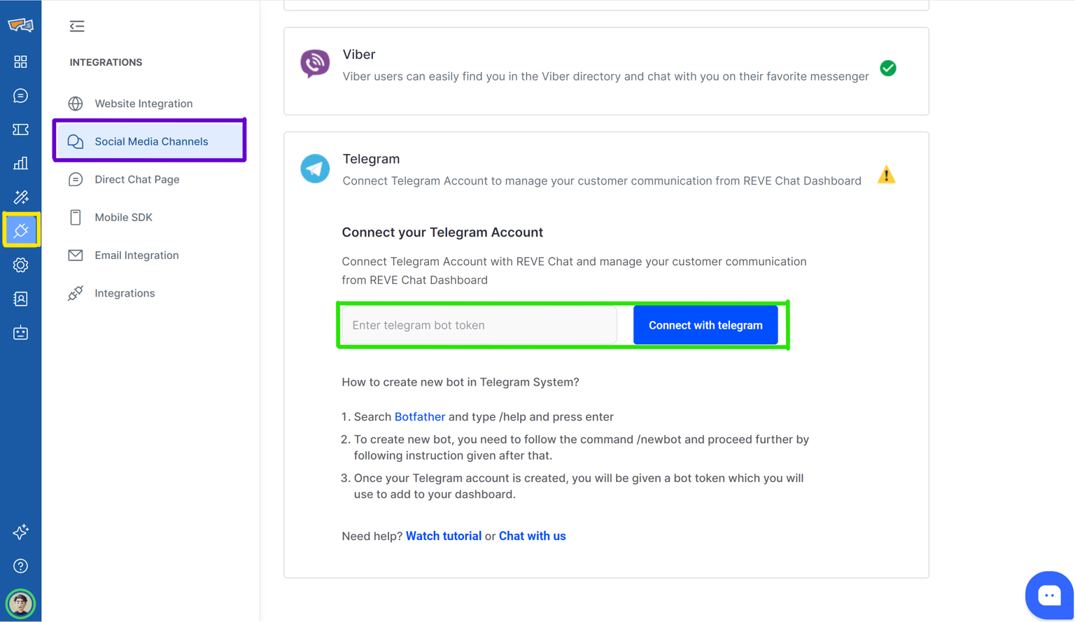Open the live chat widget bubble

click(x=1048, y=595)
